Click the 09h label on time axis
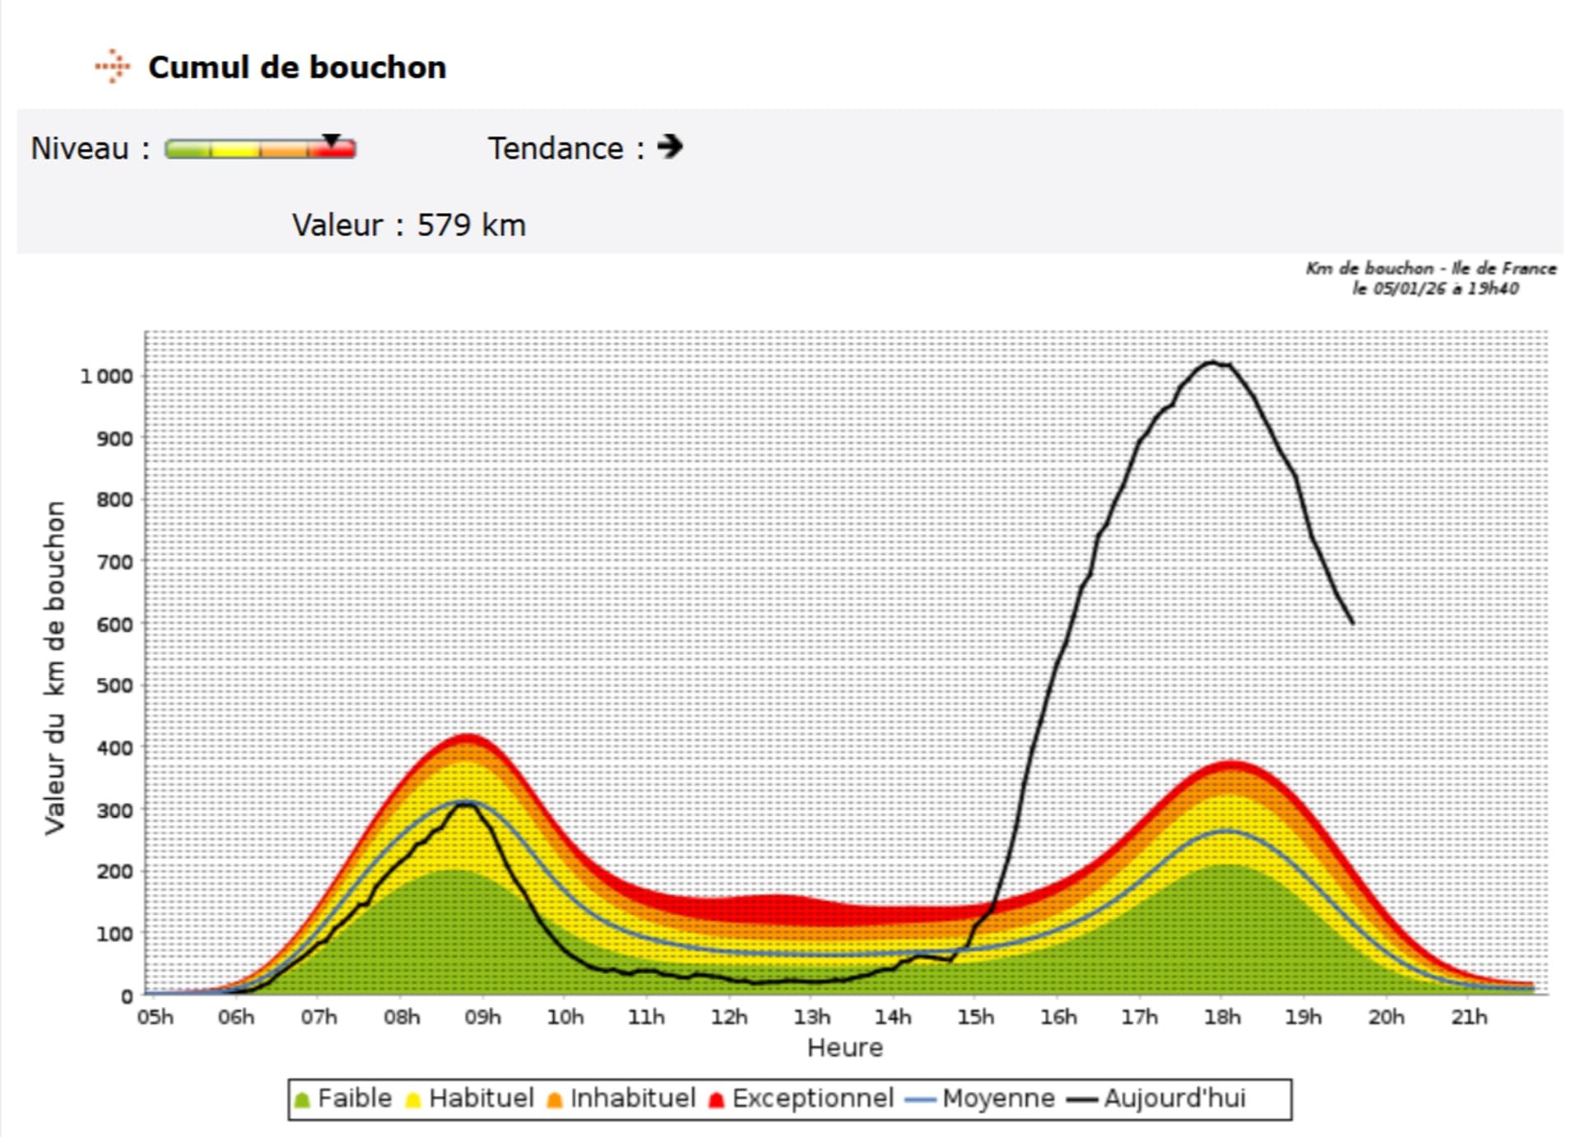This screenshot has height=1137, width=1580. (482, 1018)
